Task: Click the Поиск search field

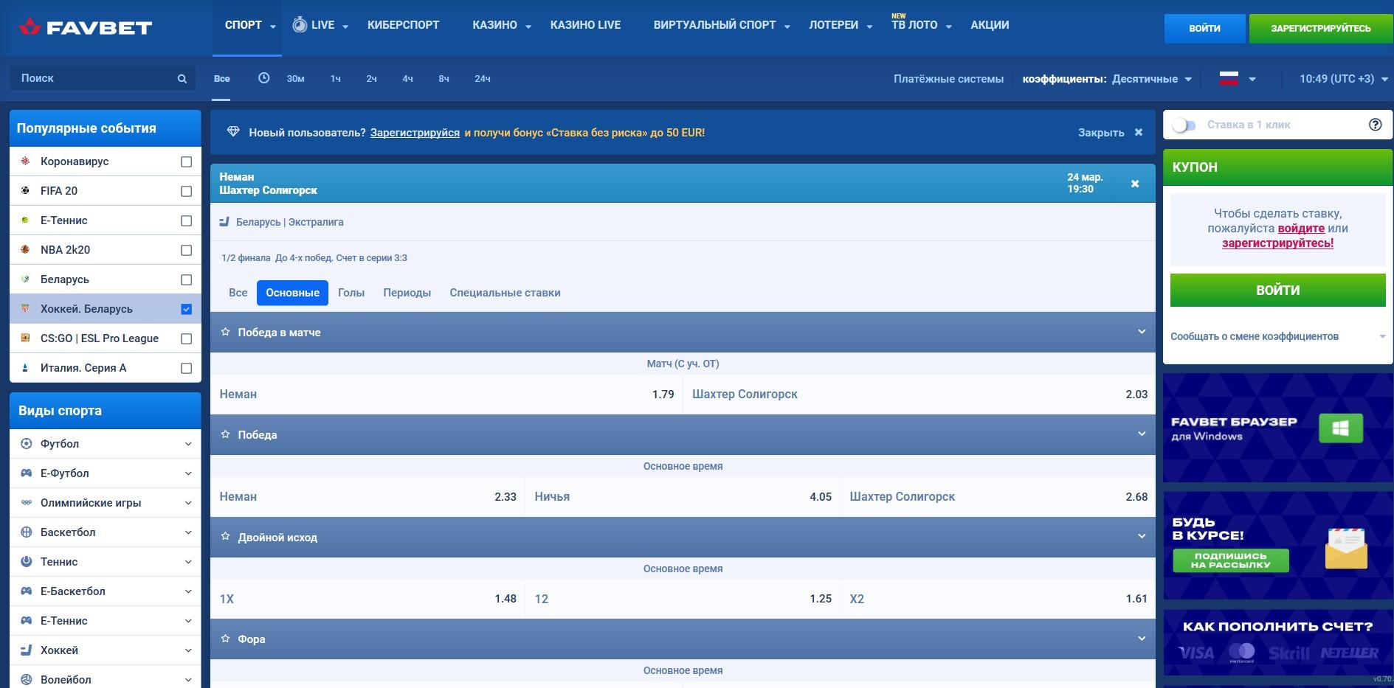Action: [x=92, y=78]
